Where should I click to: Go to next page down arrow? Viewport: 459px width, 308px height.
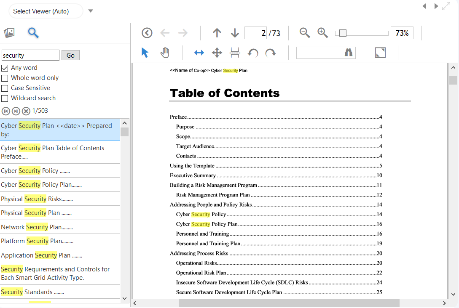click(x=235, y=33)
